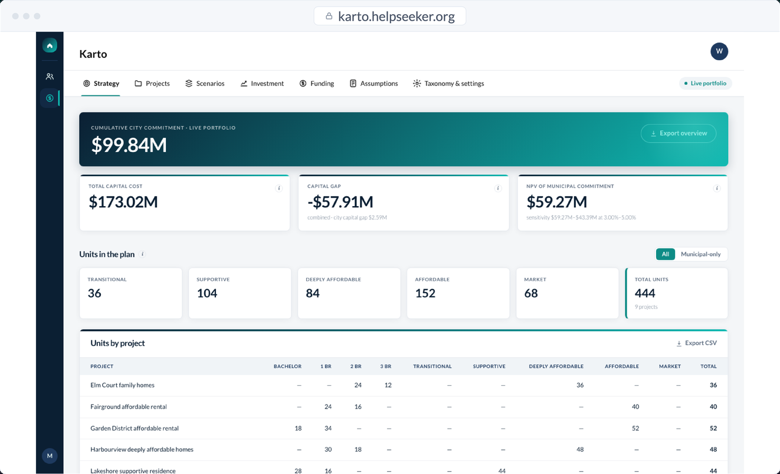Screen dimensions: 780x474
Task: Open the Scenarios tab
Action: tap(205, 84)
